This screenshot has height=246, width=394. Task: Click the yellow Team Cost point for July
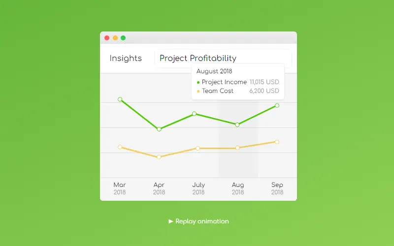[198, 149]
